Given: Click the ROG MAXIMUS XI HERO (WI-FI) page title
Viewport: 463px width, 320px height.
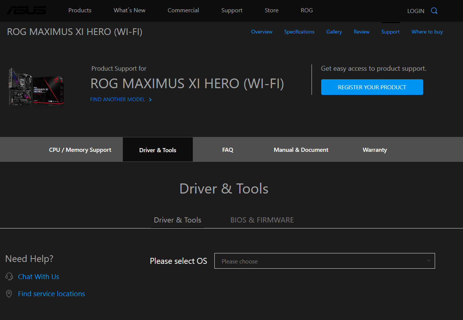Looking at the screenshot, I should (x=75, y=32).
